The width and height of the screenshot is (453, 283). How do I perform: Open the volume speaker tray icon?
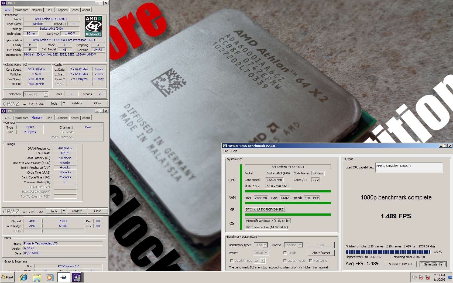(414, 277)
